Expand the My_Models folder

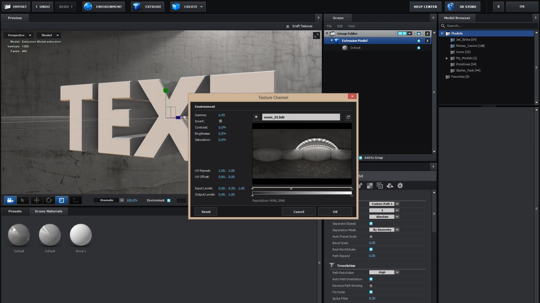pyautogui.click(x=447, y=58)
